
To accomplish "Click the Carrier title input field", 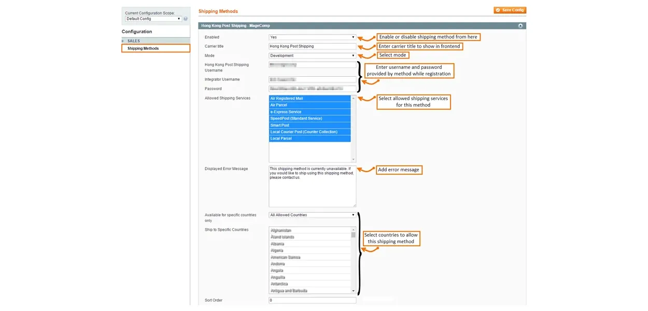I will click(x=312, y=46).
